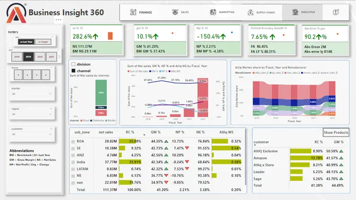The width and height of the screenshot is (356, 200).
Task: Open the more options ellipsis
Action: pyautogui.click(x=59, y=20)
